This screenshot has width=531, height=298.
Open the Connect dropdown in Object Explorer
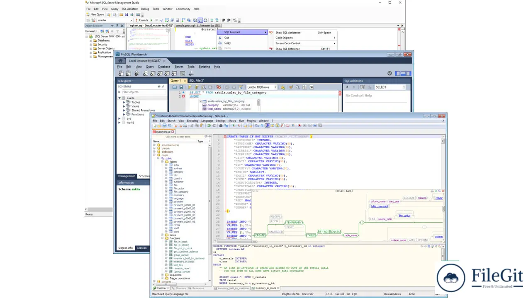tap(92, 31)
